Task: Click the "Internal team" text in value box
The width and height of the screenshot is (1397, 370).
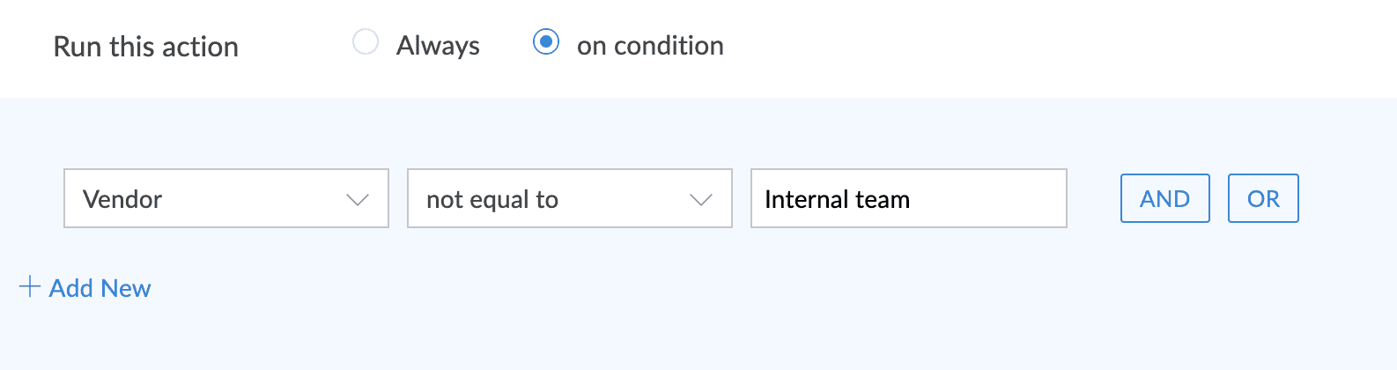Action: [837, 200]
